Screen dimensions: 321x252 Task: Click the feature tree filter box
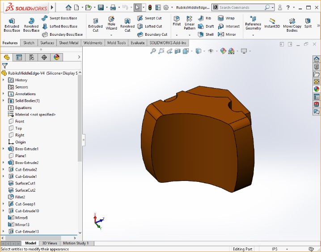point(41,66)
